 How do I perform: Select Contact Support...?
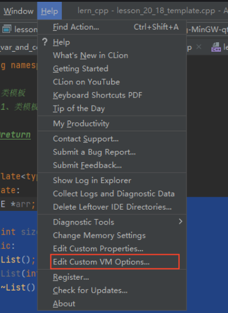112,139
